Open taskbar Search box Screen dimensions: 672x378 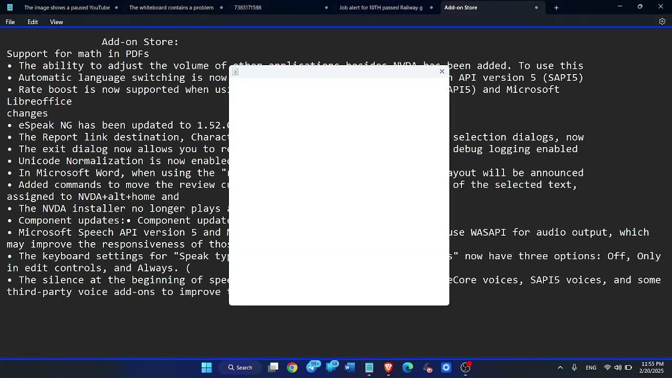(x=240, y=367)
